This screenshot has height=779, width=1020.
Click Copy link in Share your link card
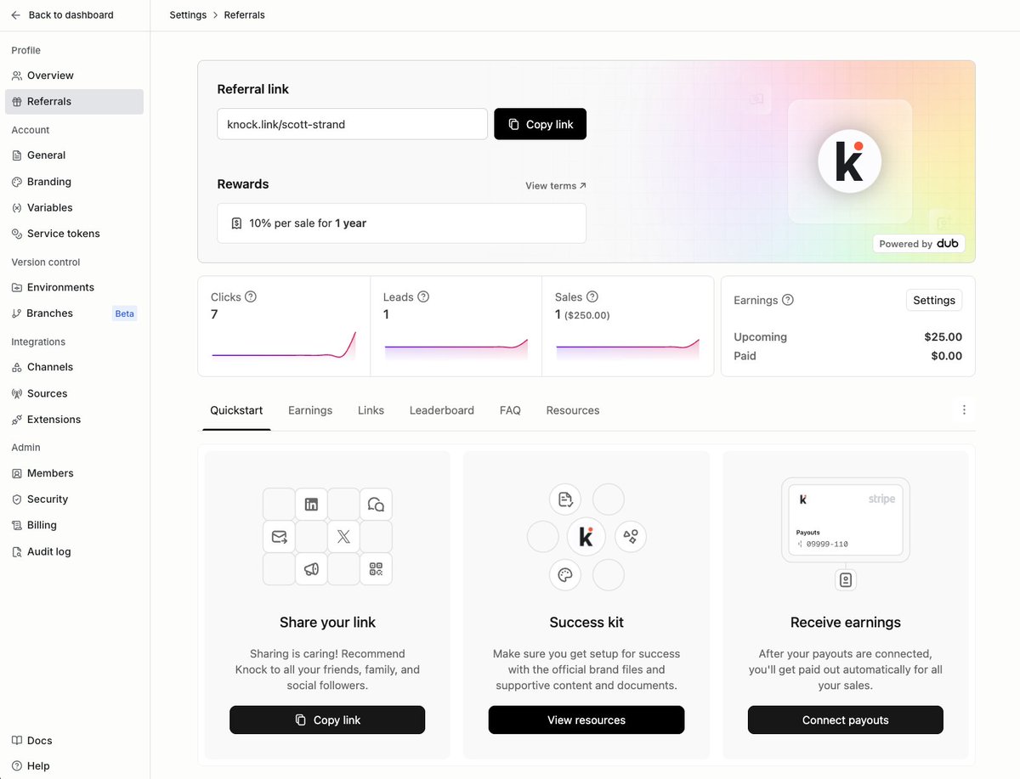click(327, 720)
